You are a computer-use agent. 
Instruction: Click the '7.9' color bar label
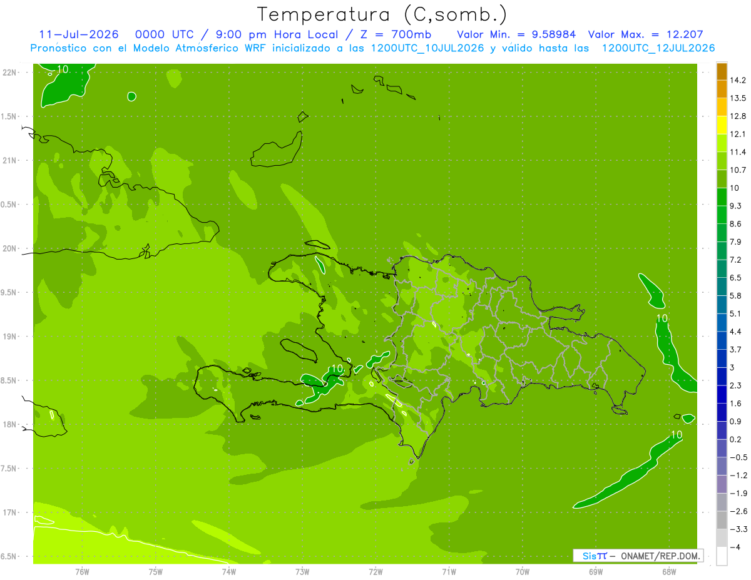(x=736, y=242)
